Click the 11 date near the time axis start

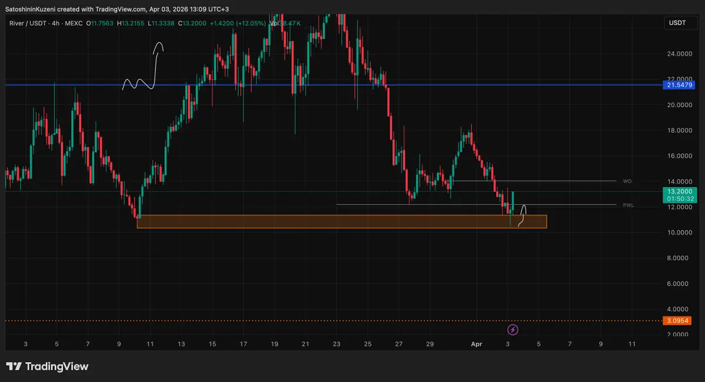(x=150, y=344)
